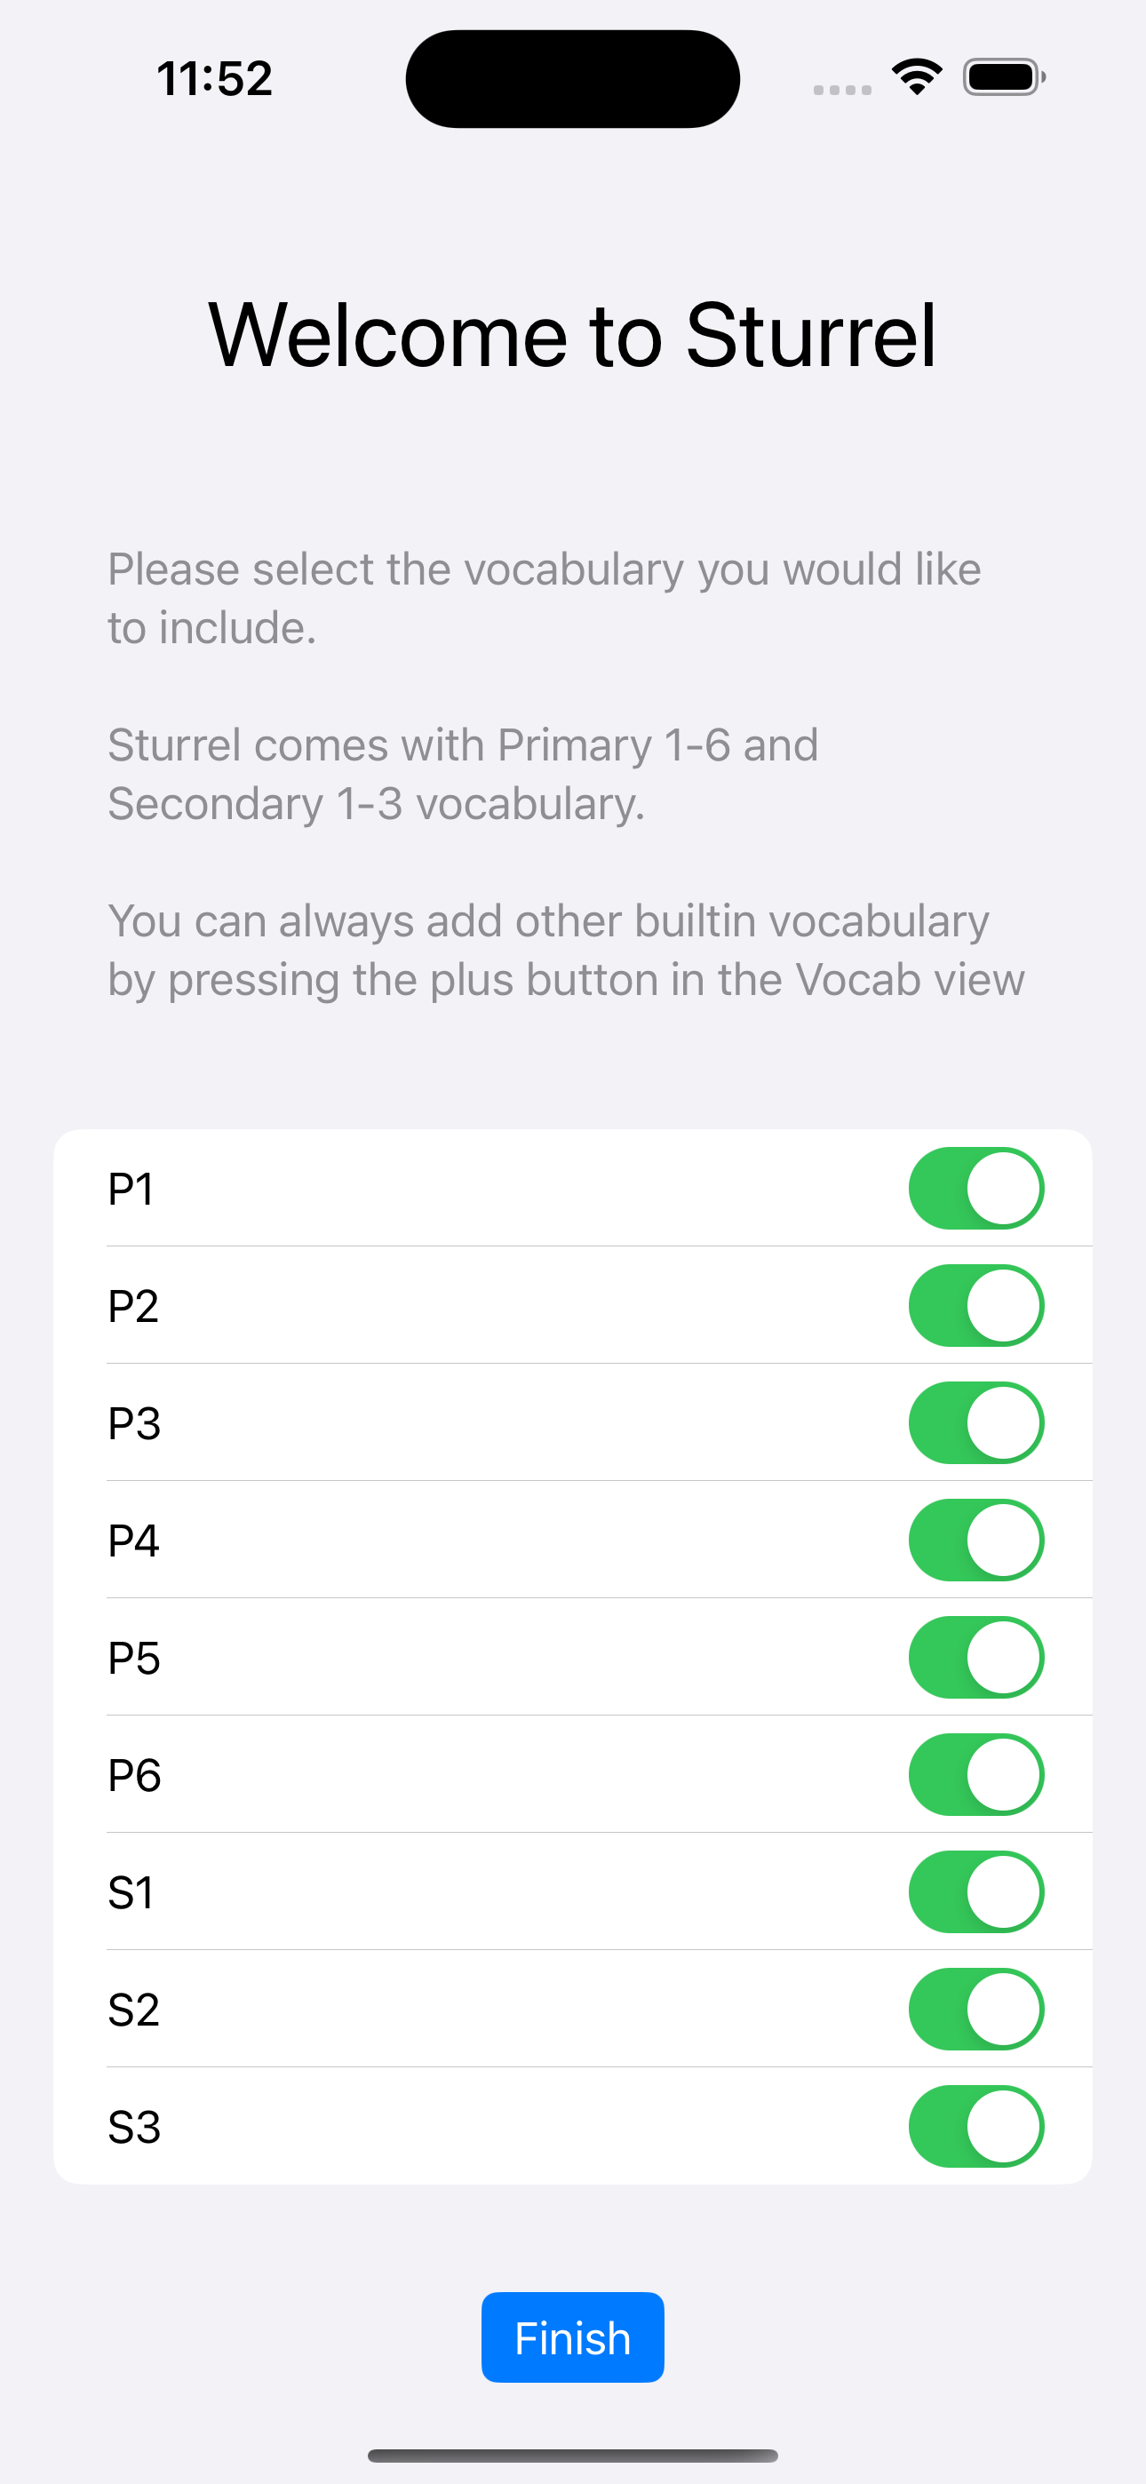The width and height of the screenshot is (1146, 2484).
Task: Tap the home indicator bar
Action: 573,2455
